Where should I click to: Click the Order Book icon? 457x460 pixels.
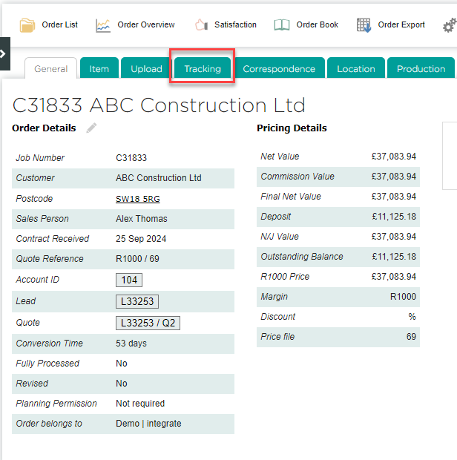[x=282, y=25]
